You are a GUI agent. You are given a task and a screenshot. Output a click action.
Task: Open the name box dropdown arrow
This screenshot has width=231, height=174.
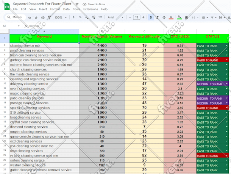pyautogui.click(x=19, y=26)
